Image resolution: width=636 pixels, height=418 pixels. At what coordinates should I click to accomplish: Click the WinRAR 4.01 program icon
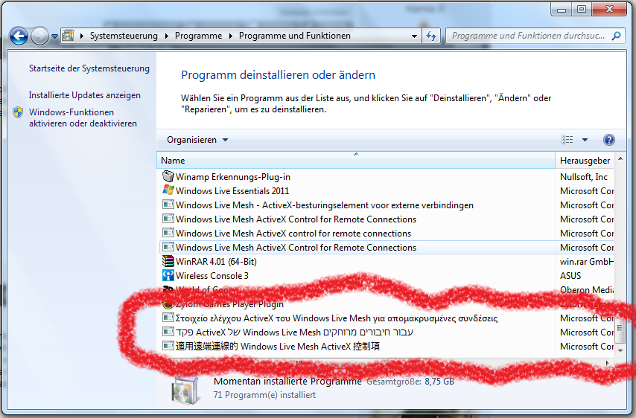pos(168,262)
